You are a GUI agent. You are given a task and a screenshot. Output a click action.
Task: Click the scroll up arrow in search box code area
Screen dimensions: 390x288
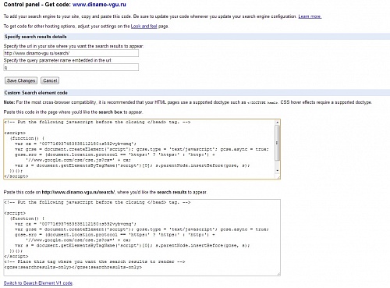(x=277, y=123)
